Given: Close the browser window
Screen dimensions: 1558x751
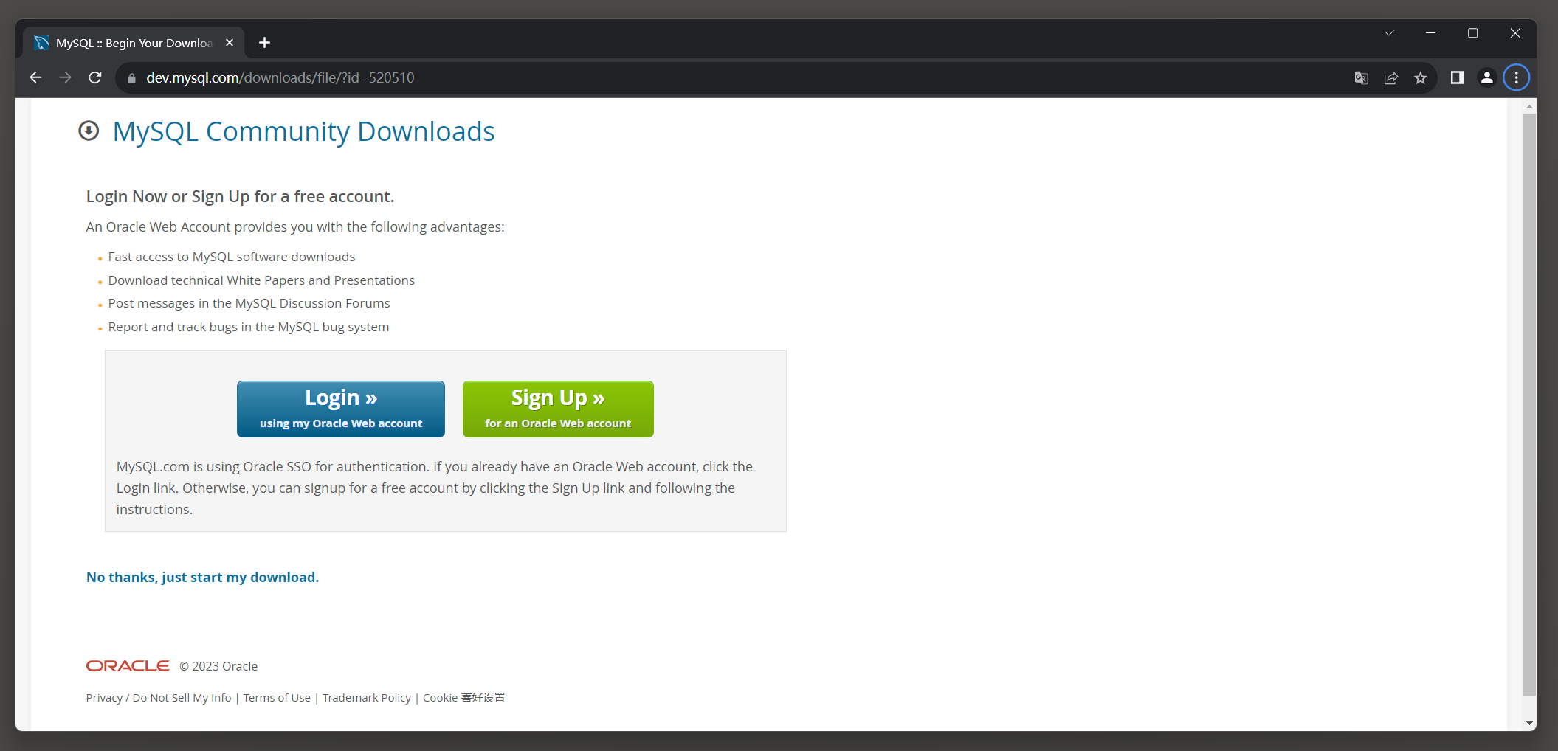Looking at the screenshot, I should 1515,33.
